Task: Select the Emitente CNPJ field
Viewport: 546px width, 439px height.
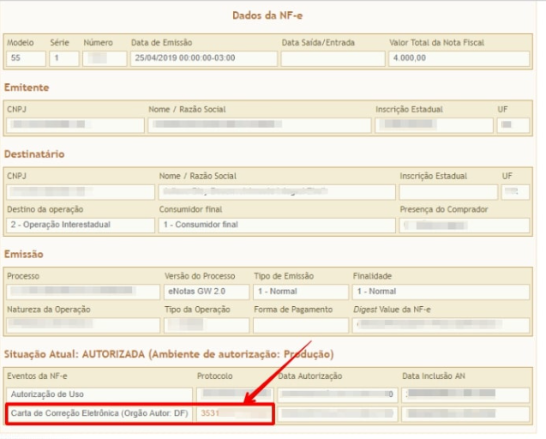Action: pos(75,125)
